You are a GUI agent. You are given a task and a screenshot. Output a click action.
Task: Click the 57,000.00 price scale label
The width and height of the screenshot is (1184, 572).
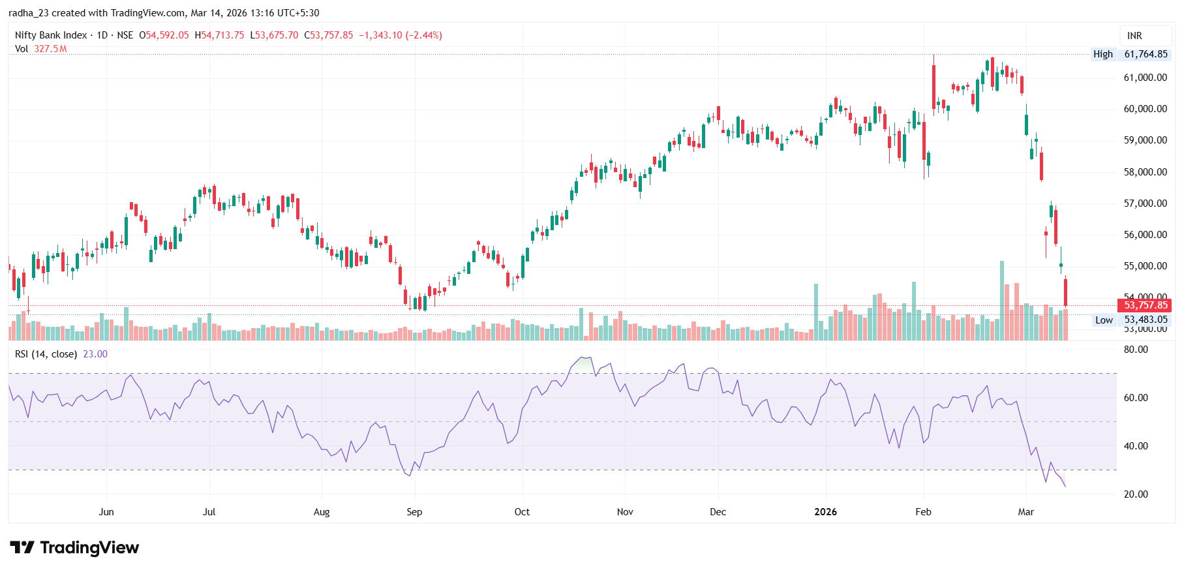[x=1146, y=203]
